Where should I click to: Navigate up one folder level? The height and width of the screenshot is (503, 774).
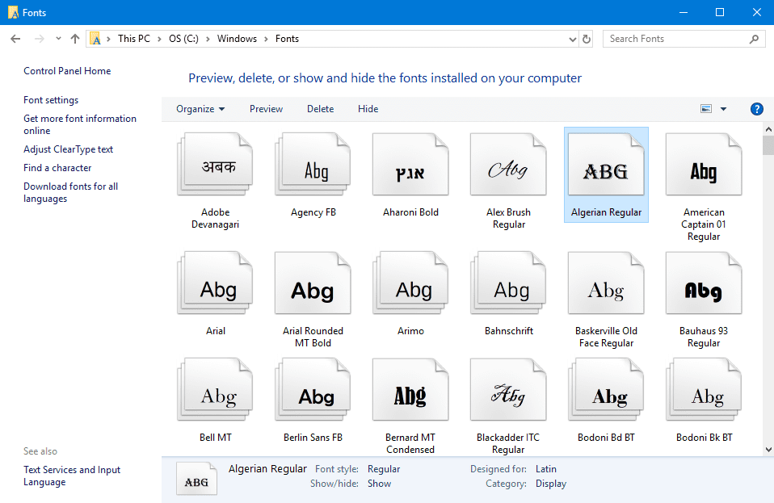(75, 39)
